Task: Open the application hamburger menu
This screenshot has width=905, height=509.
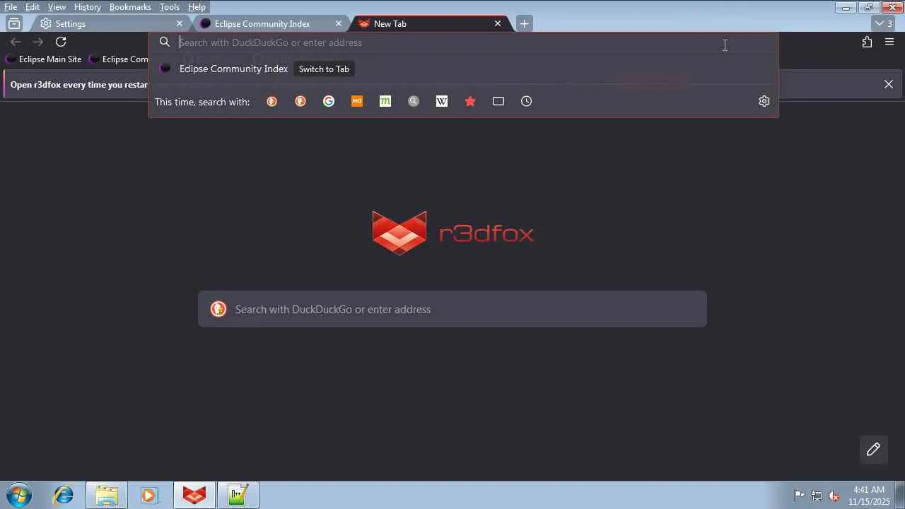Action: pos(889,42)
